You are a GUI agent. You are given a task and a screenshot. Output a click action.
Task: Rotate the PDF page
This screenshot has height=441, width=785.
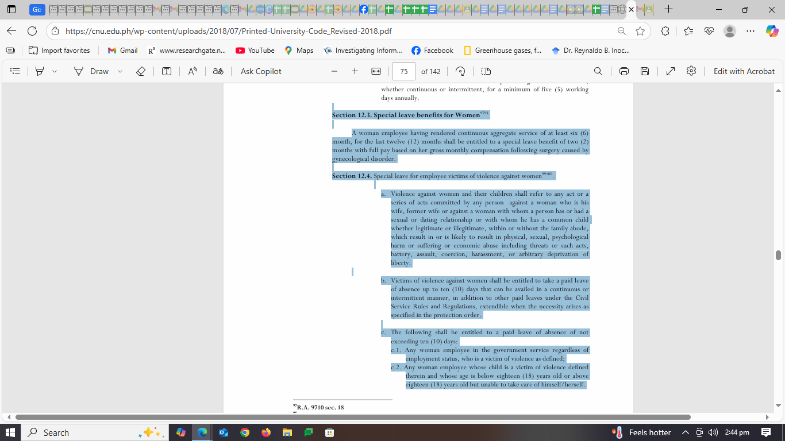click(460, 71)
